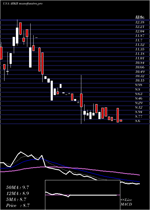Image resolution: width=150 pixels, height=210 pixels.
Task: Click the 11.7 price axis label
Action: click(x=139, y=40)
